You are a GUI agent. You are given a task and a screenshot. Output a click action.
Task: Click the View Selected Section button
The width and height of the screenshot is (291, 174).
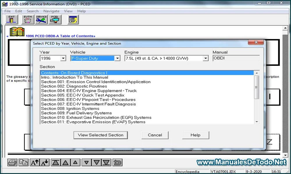click(101, 135)
